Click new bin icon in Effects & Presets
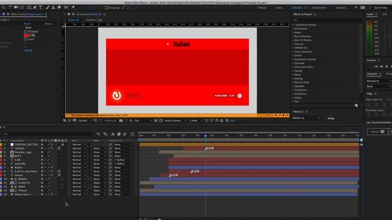This screenshot has height=220, width=392. tap(356, 106)
